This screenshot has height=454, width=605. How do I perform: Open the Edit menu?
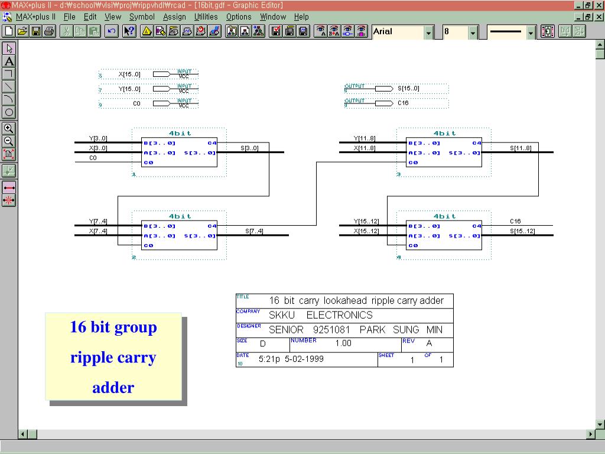pyautogui.click(x=90, y=17)
